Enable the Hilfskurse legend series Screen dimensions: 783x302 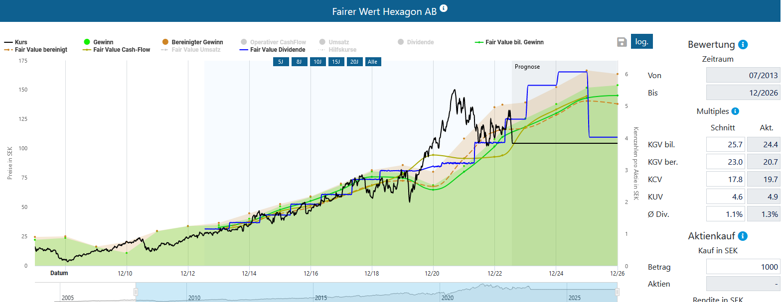[x=337, y=50]
